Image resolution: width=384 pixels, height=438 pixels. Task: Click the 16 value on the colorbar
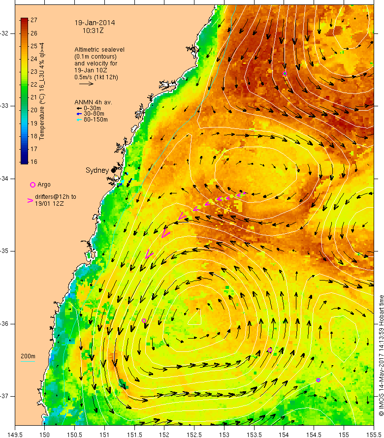pos(34,162)
